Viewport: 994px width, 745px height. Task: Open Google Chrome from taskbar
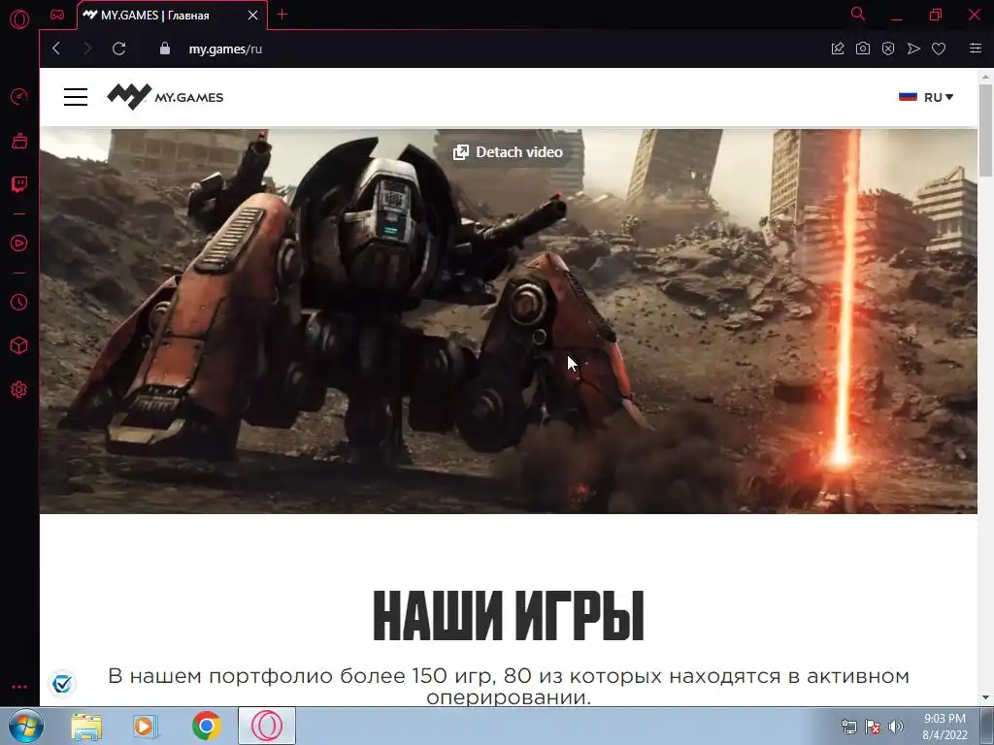coord(206,726)
